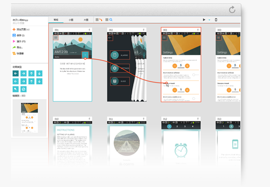
Task: Toggle the lightning icon on page 001
Action: 89,30
